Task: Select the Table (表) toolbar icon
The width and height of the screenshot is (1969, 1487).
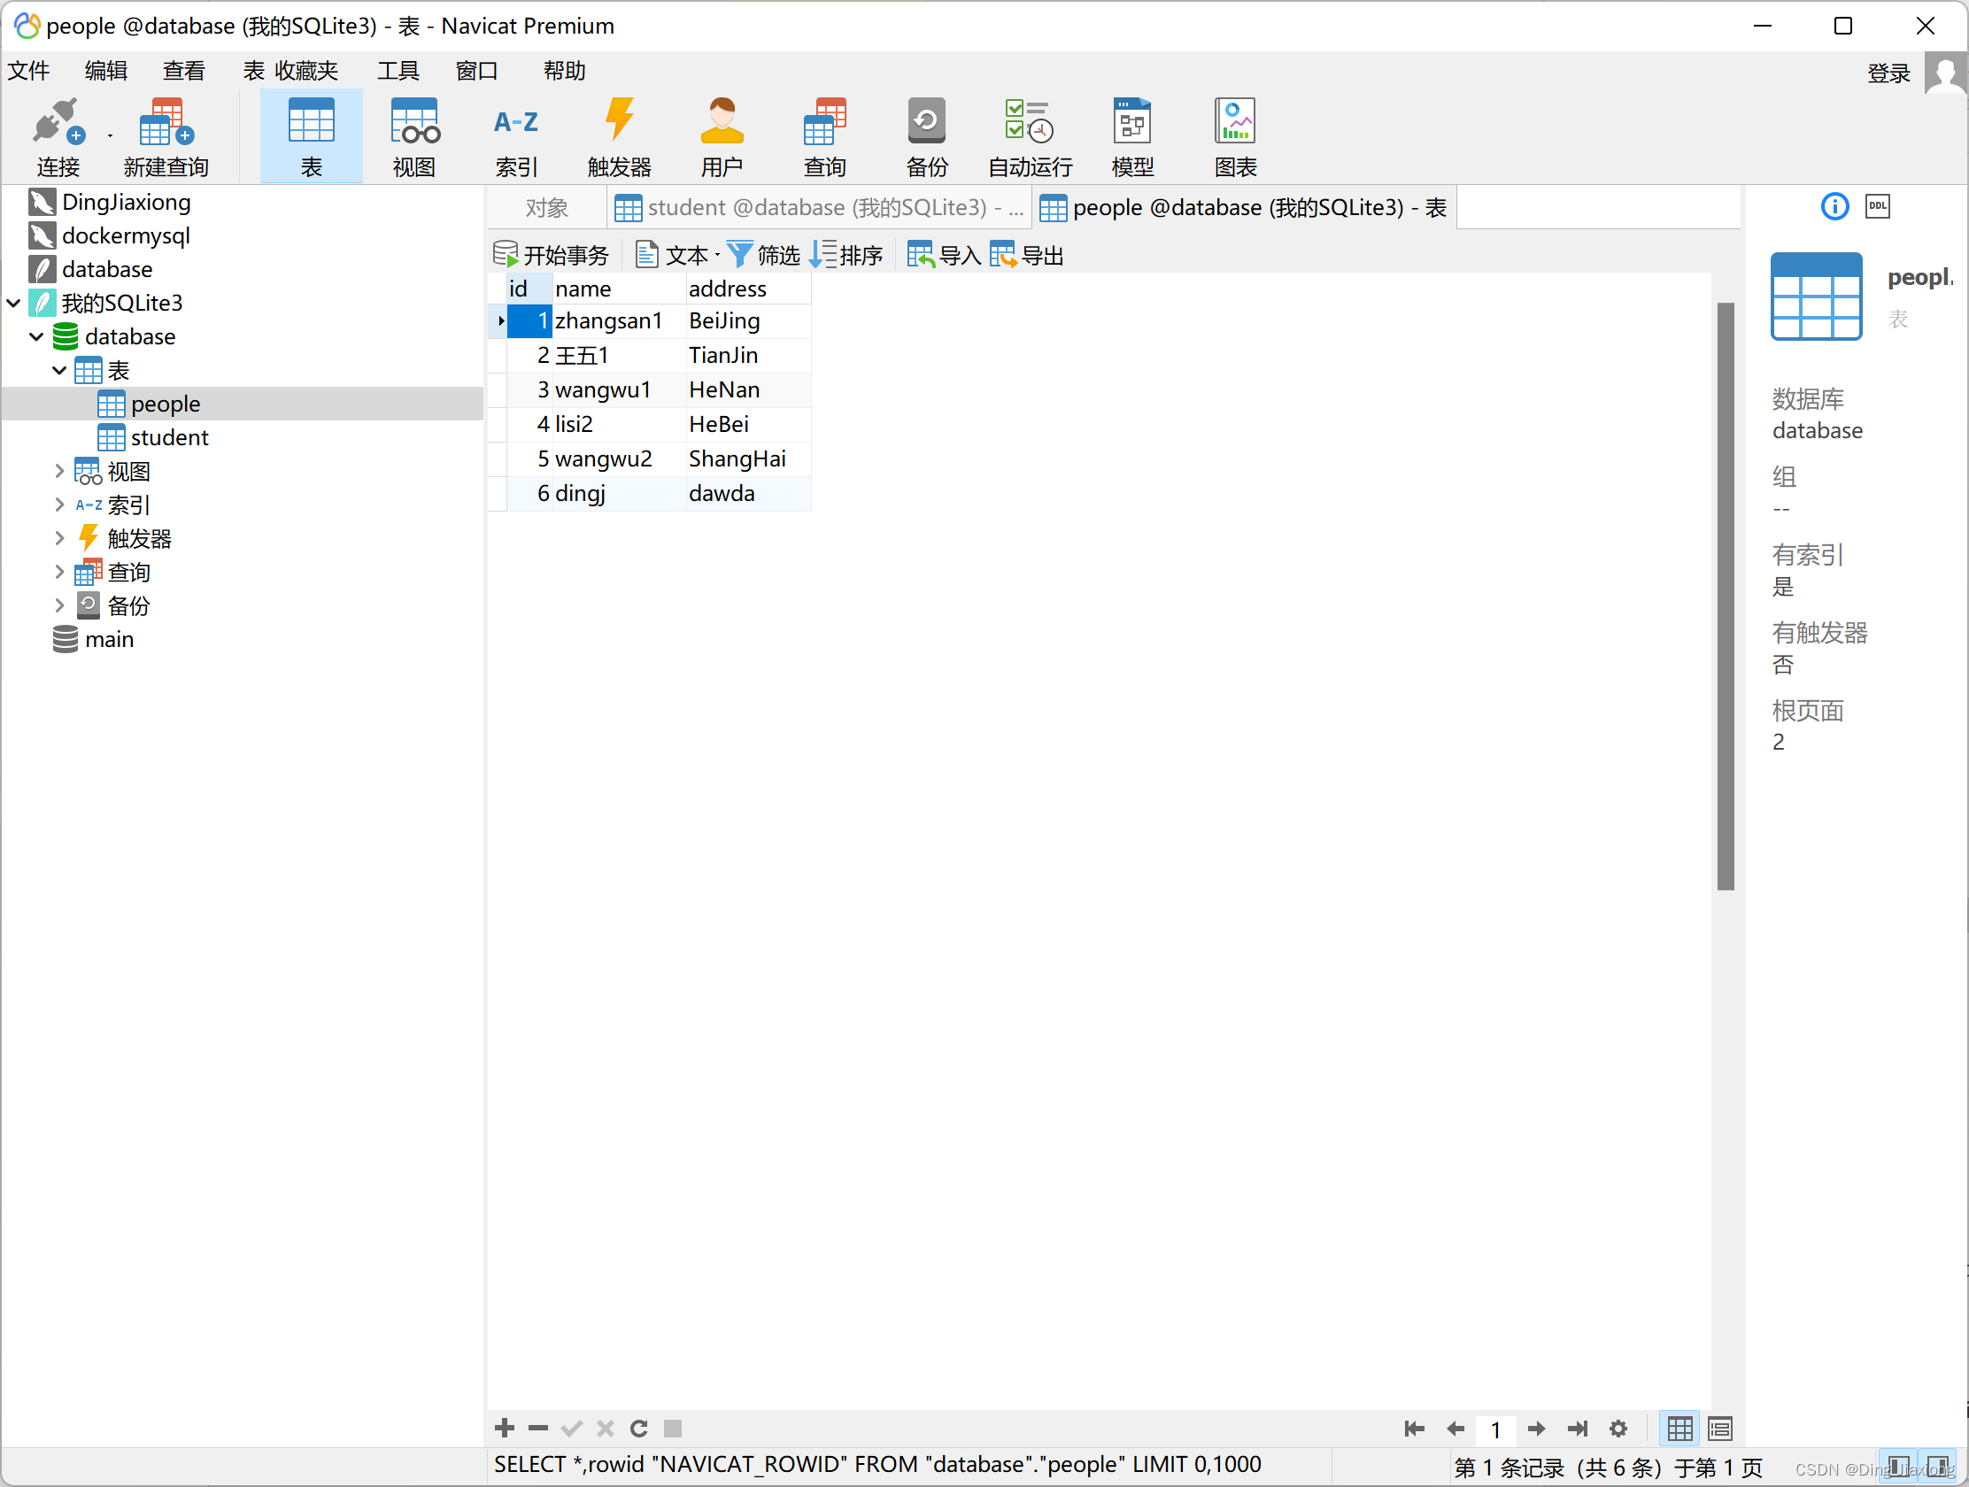Action: point(311,137)
